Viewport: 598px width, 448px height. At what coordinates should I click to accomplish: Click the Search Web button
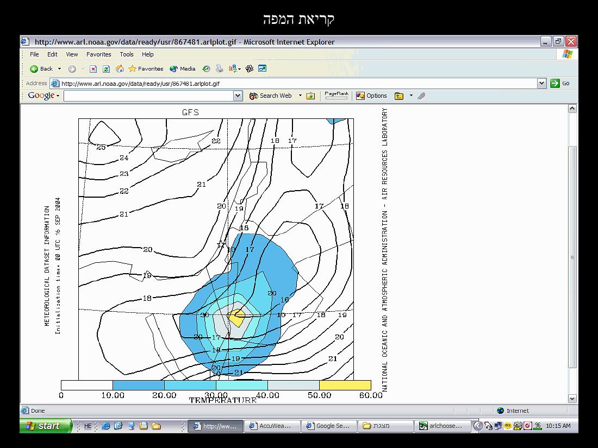tap(270, 96)
